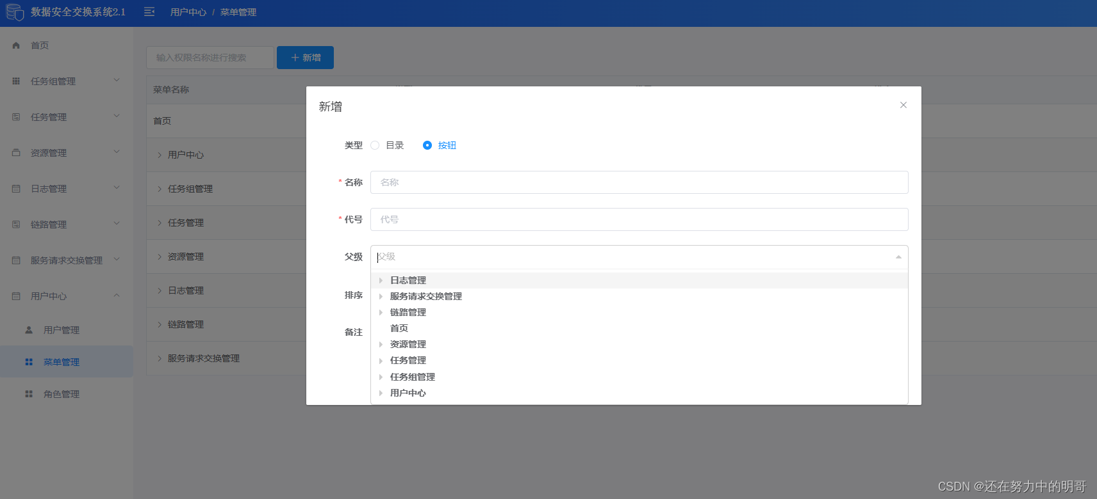The image size is (1097, 499).
Task: Expand 服务请求交换管理 row in menu table
Action: coord(160,358)
